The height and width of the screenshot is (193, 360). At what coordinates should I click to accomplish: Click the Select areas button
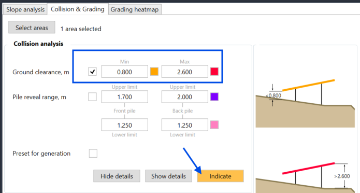click(x=32, y=27)
